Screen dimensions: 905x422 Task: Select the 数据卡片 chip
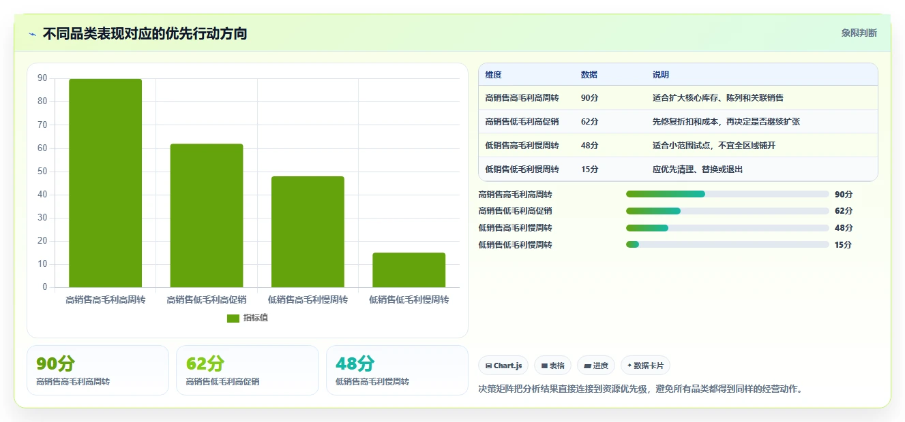tap(645, 366)
